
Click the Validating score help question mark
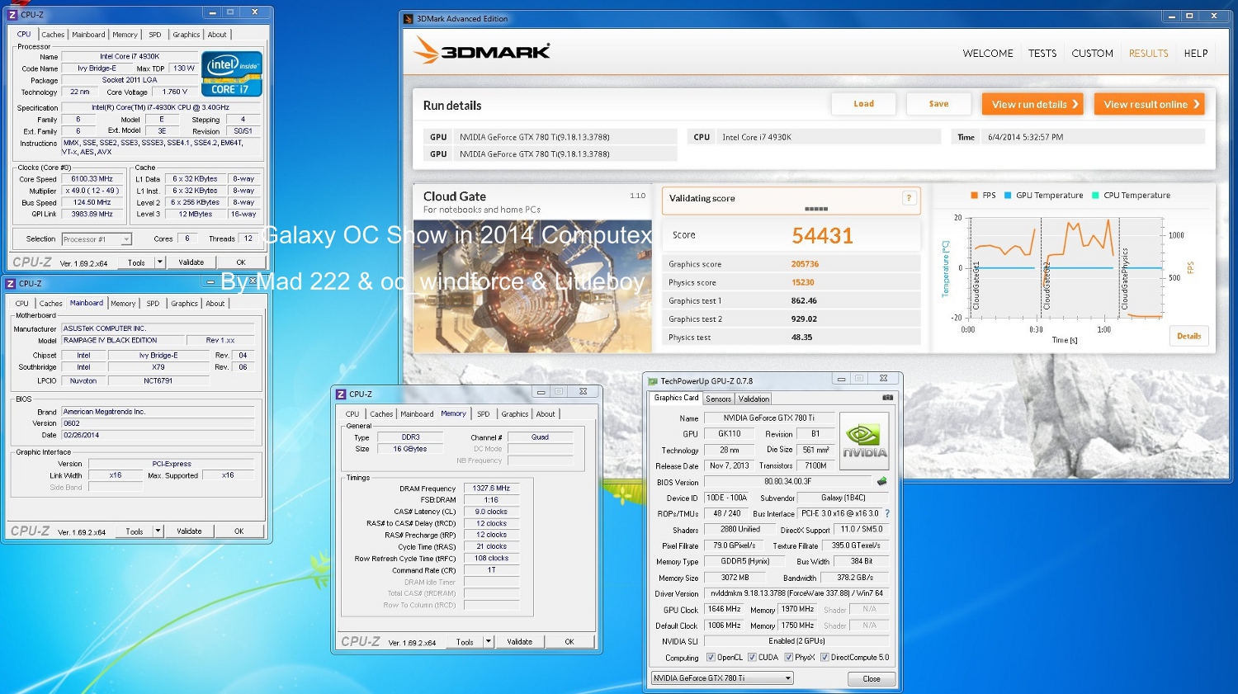pos(909,198)
